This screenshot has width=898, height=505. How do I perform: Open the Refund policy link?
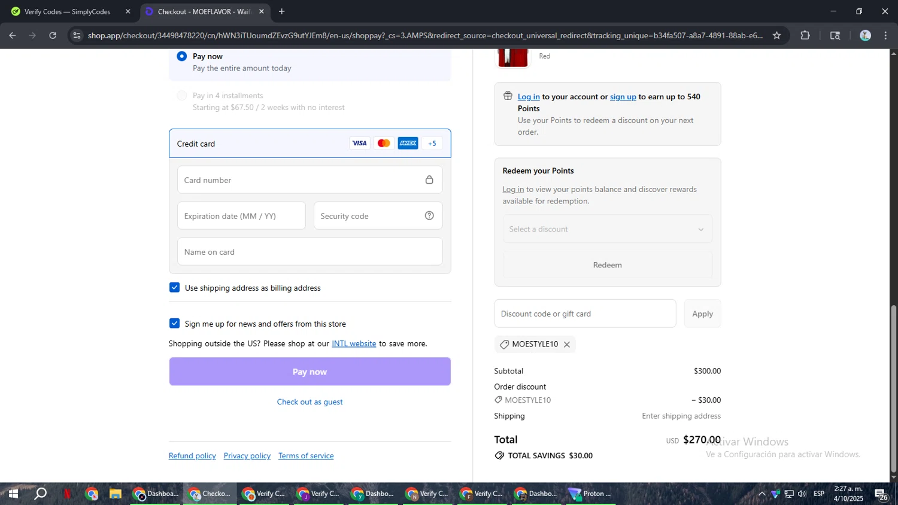pos(192,455)
